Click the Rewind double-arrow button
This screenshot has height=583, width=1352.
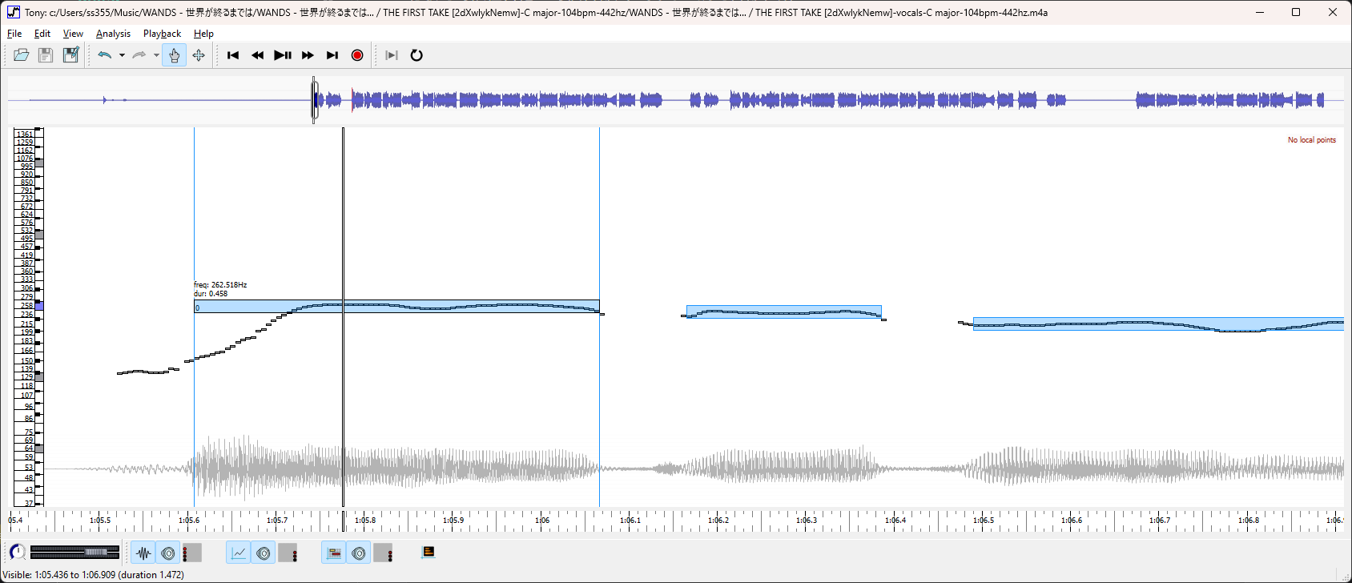click(x=258, y=55)
